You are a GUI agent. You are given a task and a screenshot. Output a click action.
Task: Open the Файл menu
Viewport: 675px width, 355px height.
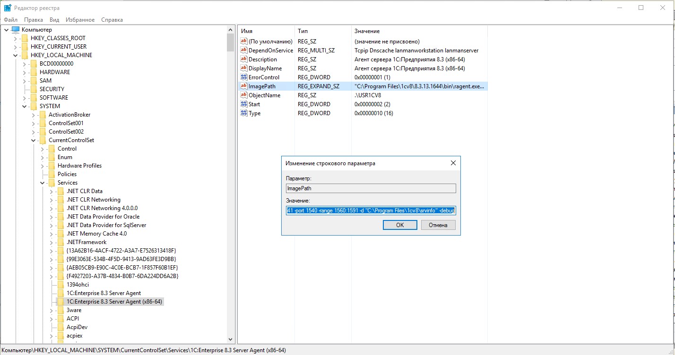coord(10,20)
